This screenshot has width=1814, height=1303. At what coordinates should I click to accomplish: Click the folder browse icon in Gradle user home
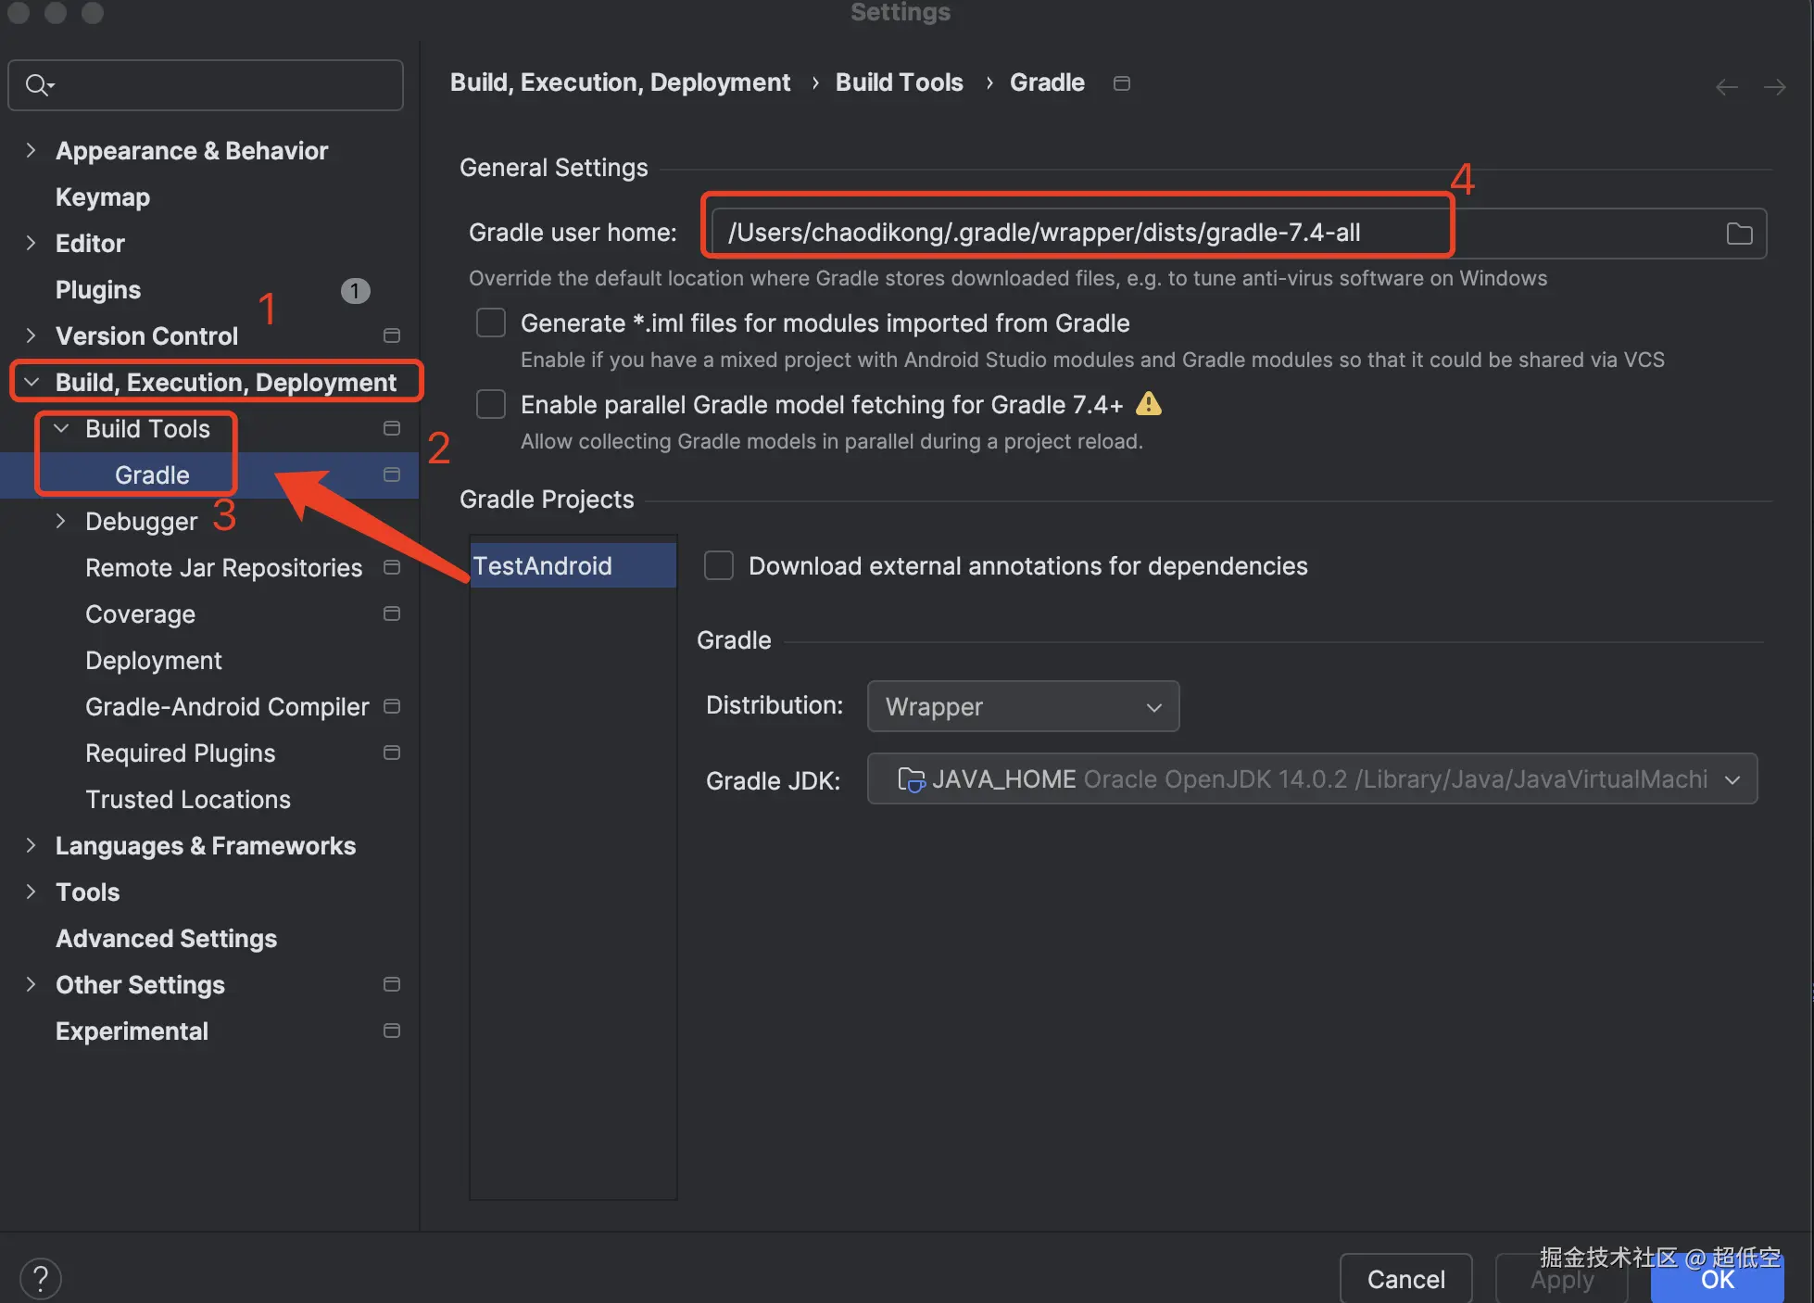[x=1739, y=234]
